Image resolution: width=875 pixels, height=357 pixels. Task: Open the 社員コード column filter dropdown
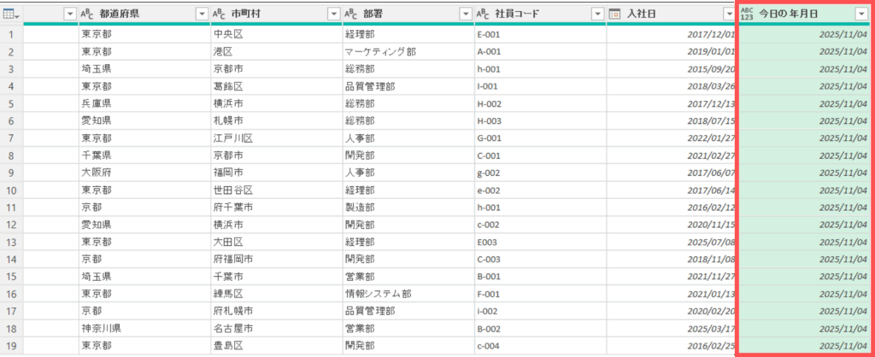tap(596, 15)
